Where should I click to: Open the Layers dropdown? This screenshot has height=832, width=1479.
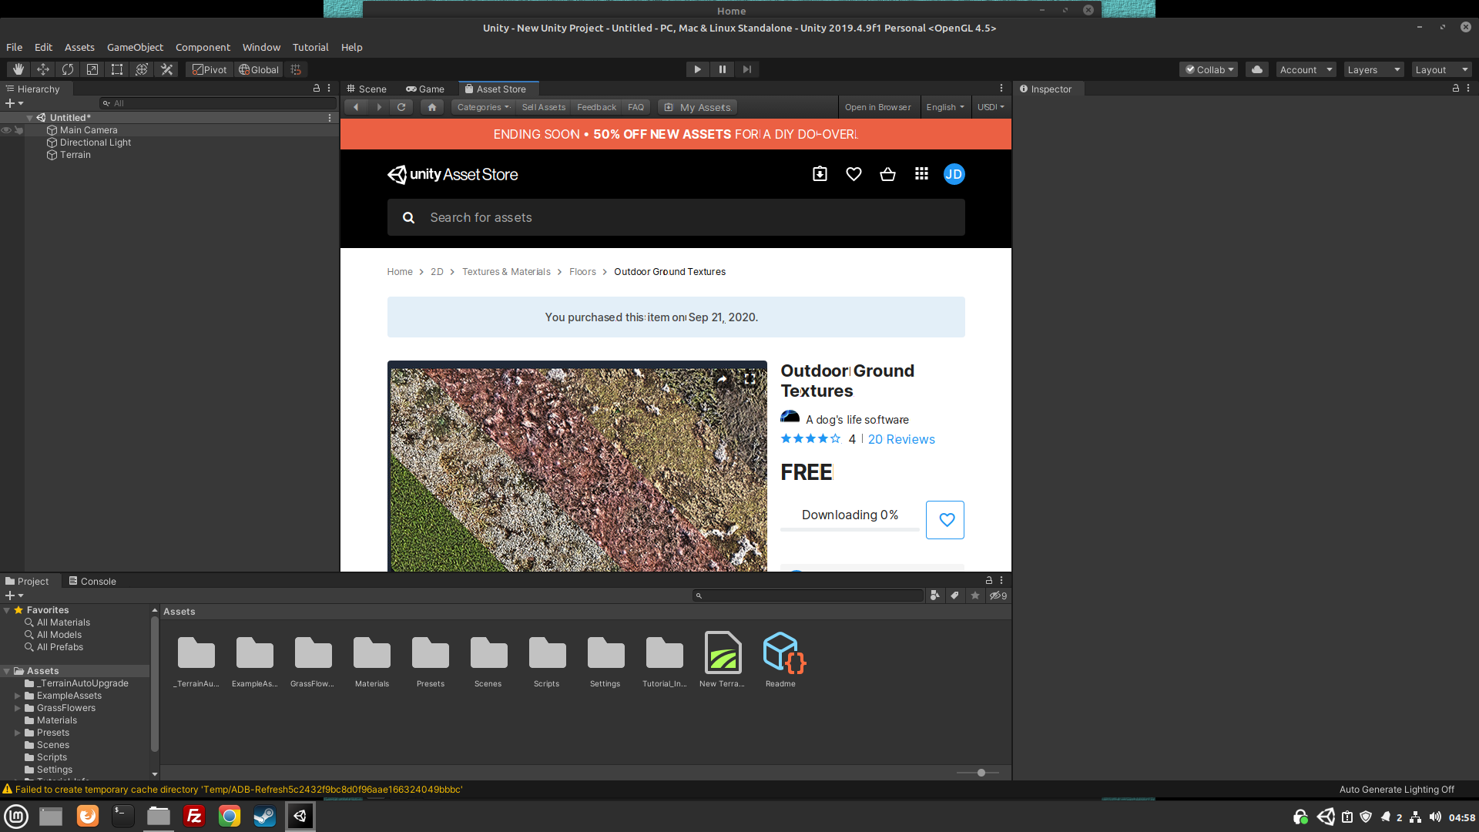[x=1373, y=69]
